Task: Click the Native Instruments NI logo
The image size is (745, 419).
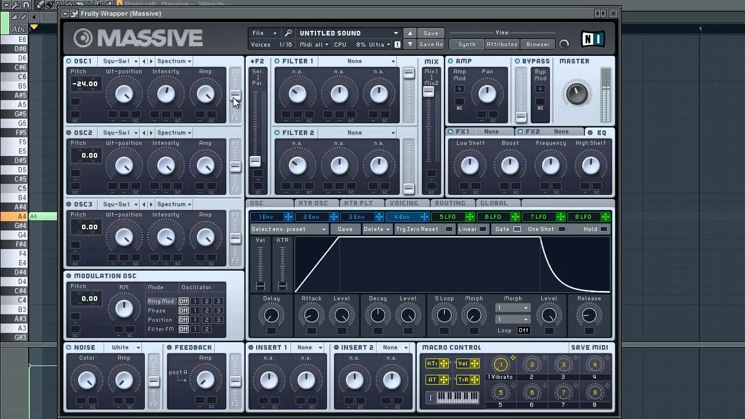Action: click(593, 40)
